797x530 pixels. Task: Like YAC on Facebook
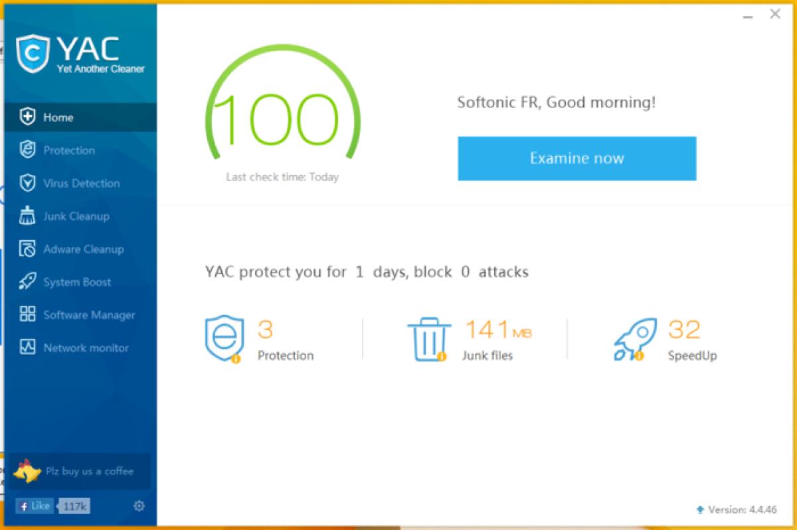(x=35, y=505)
